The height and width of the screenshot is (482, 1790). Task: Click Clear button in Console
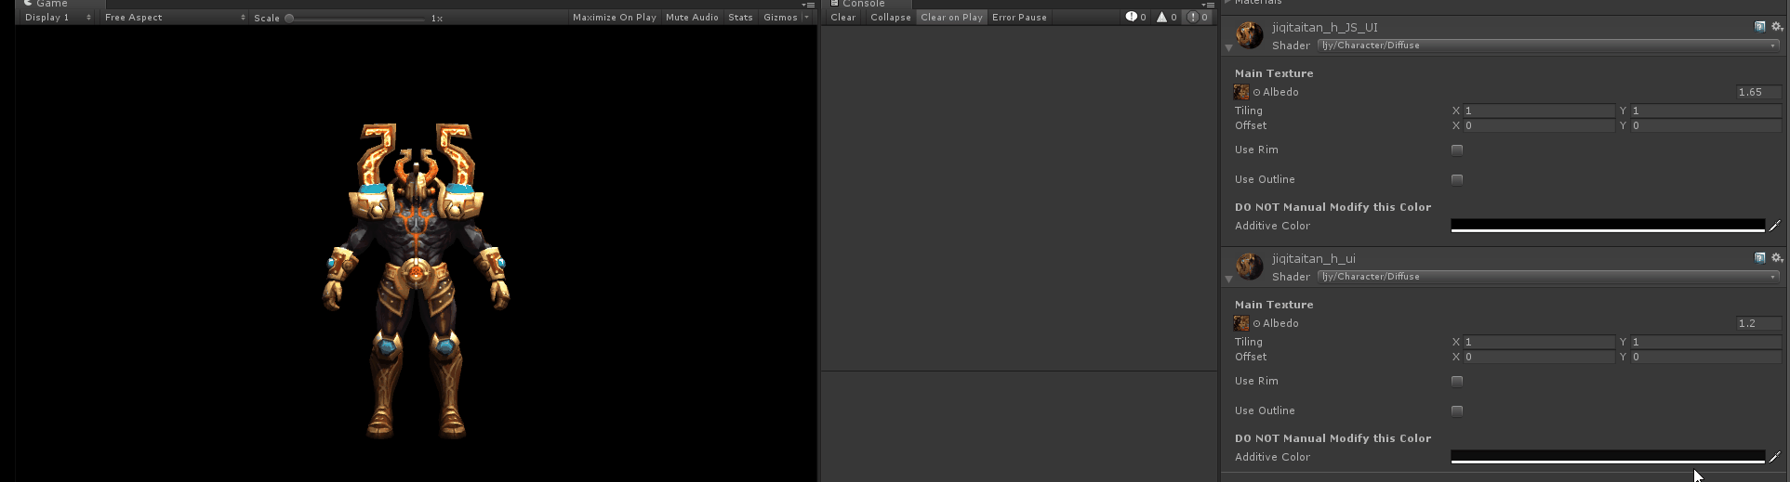(842, 17)
